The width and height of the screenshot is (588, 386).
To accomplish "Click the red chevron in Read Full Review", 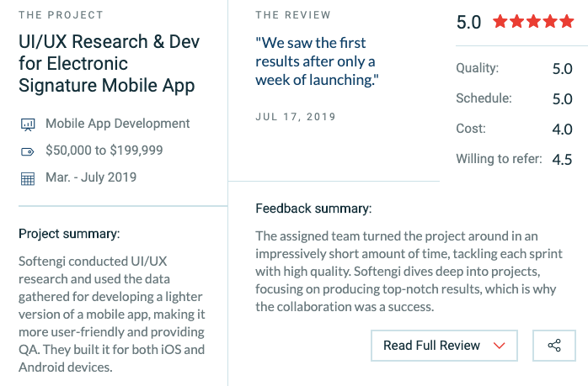I will point(499,346).
